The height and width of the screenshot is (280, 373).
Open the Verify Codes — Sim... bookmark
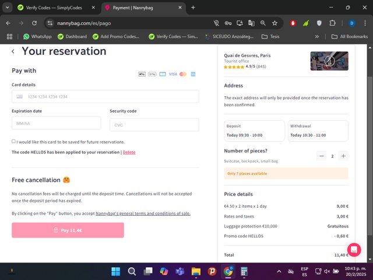[173, 36]
